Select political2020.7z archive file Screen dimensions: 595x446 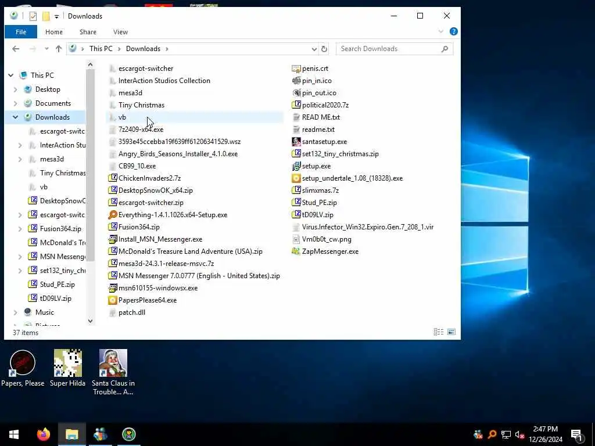pos(325,105)
